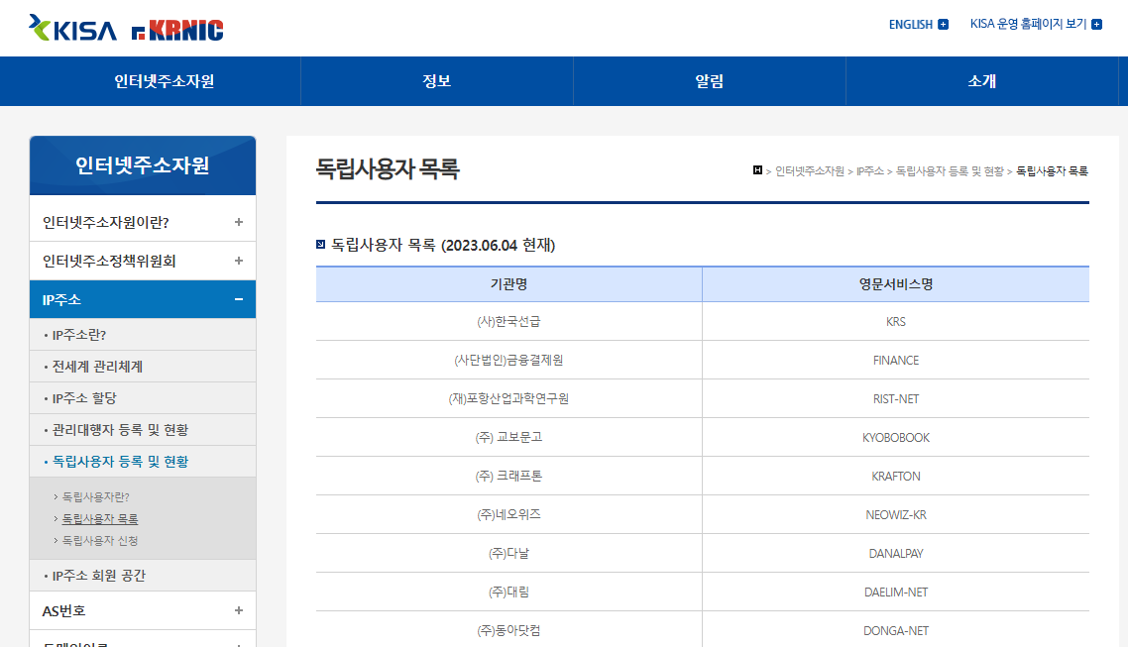Go to IP주소 in the breadcrumb
Viewport: 1128px width, 647px height.
point(869,171)
